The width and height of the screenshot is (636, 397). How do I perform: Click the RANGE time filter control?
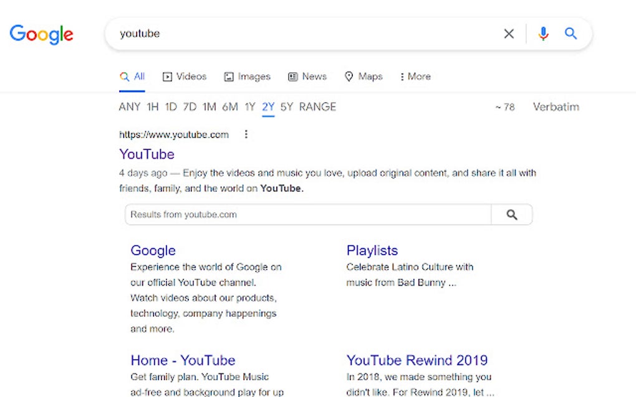click(318, 106)
